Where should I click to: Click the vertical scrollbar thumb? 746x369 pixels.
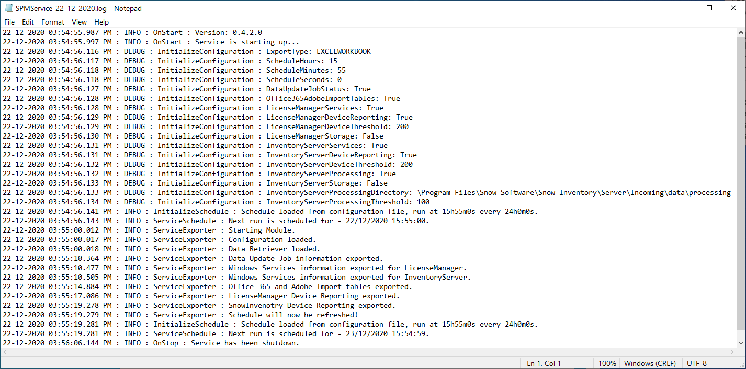point(741,183)
